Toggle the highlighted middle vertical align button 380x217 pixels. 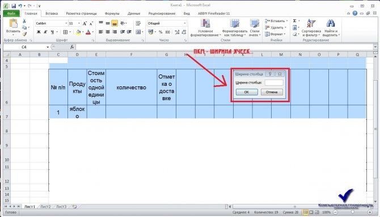115,23
